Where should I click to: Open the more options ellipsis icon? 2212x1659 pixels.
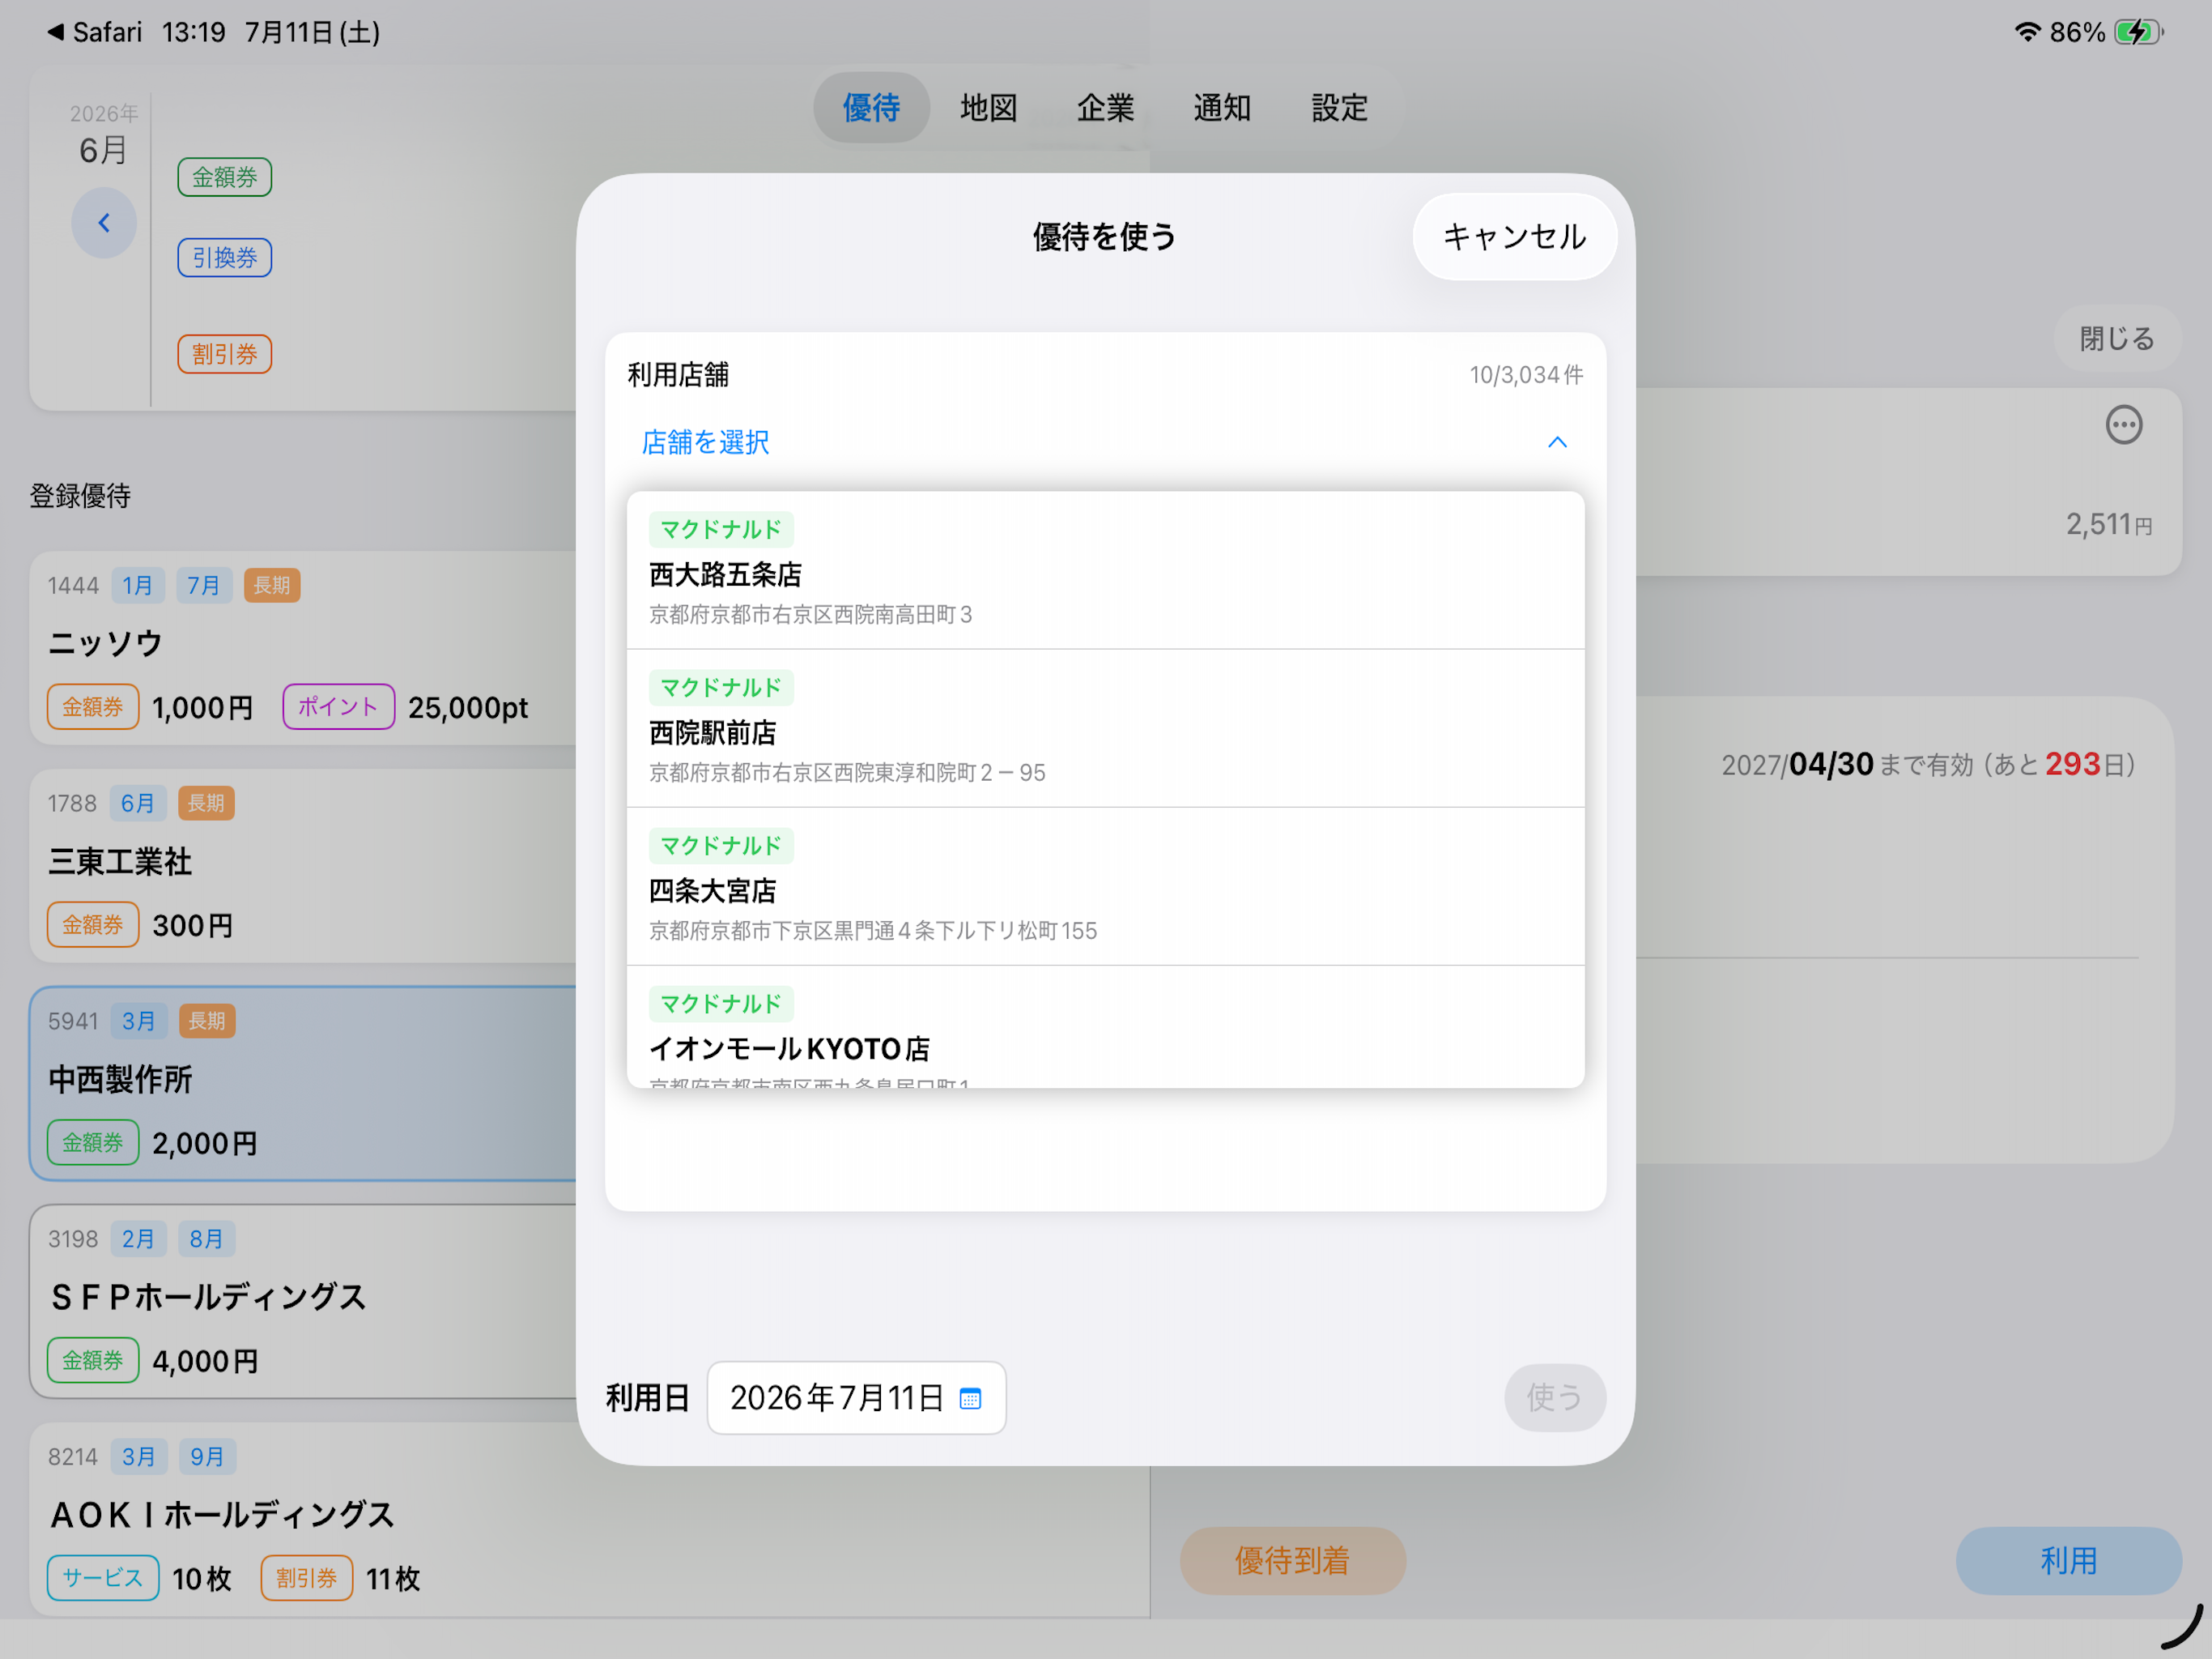coord(2123,425)
